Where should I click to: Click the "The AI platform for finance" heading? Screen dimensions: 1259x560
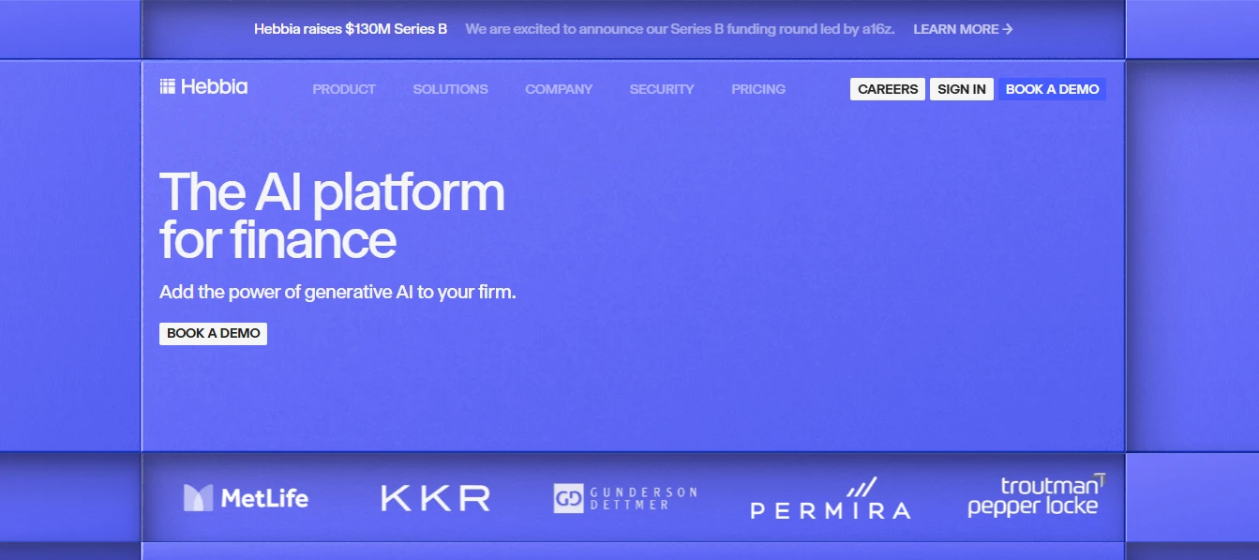[332, 215]
